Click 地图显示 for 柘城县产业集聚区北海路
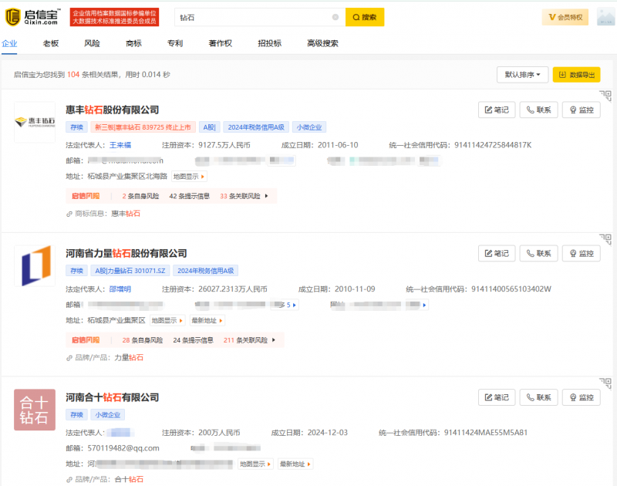The image size is (617, 486). tap(189, 177)
